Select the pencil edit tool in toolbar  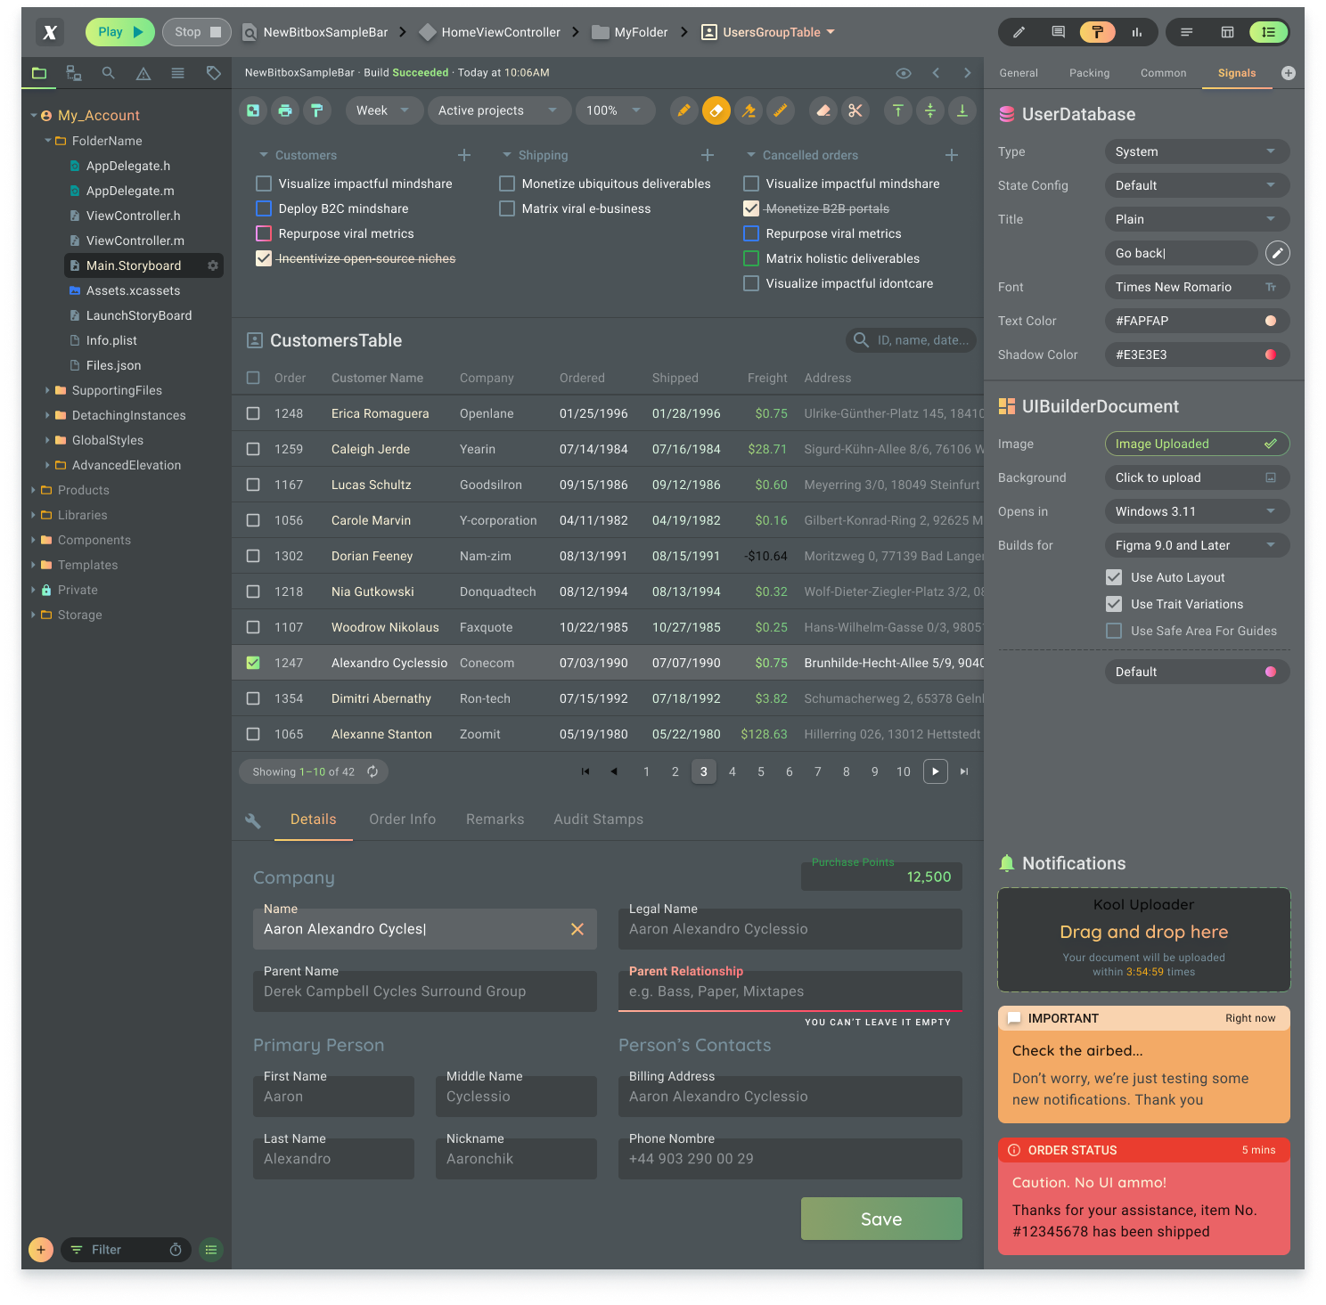[683, 110]
